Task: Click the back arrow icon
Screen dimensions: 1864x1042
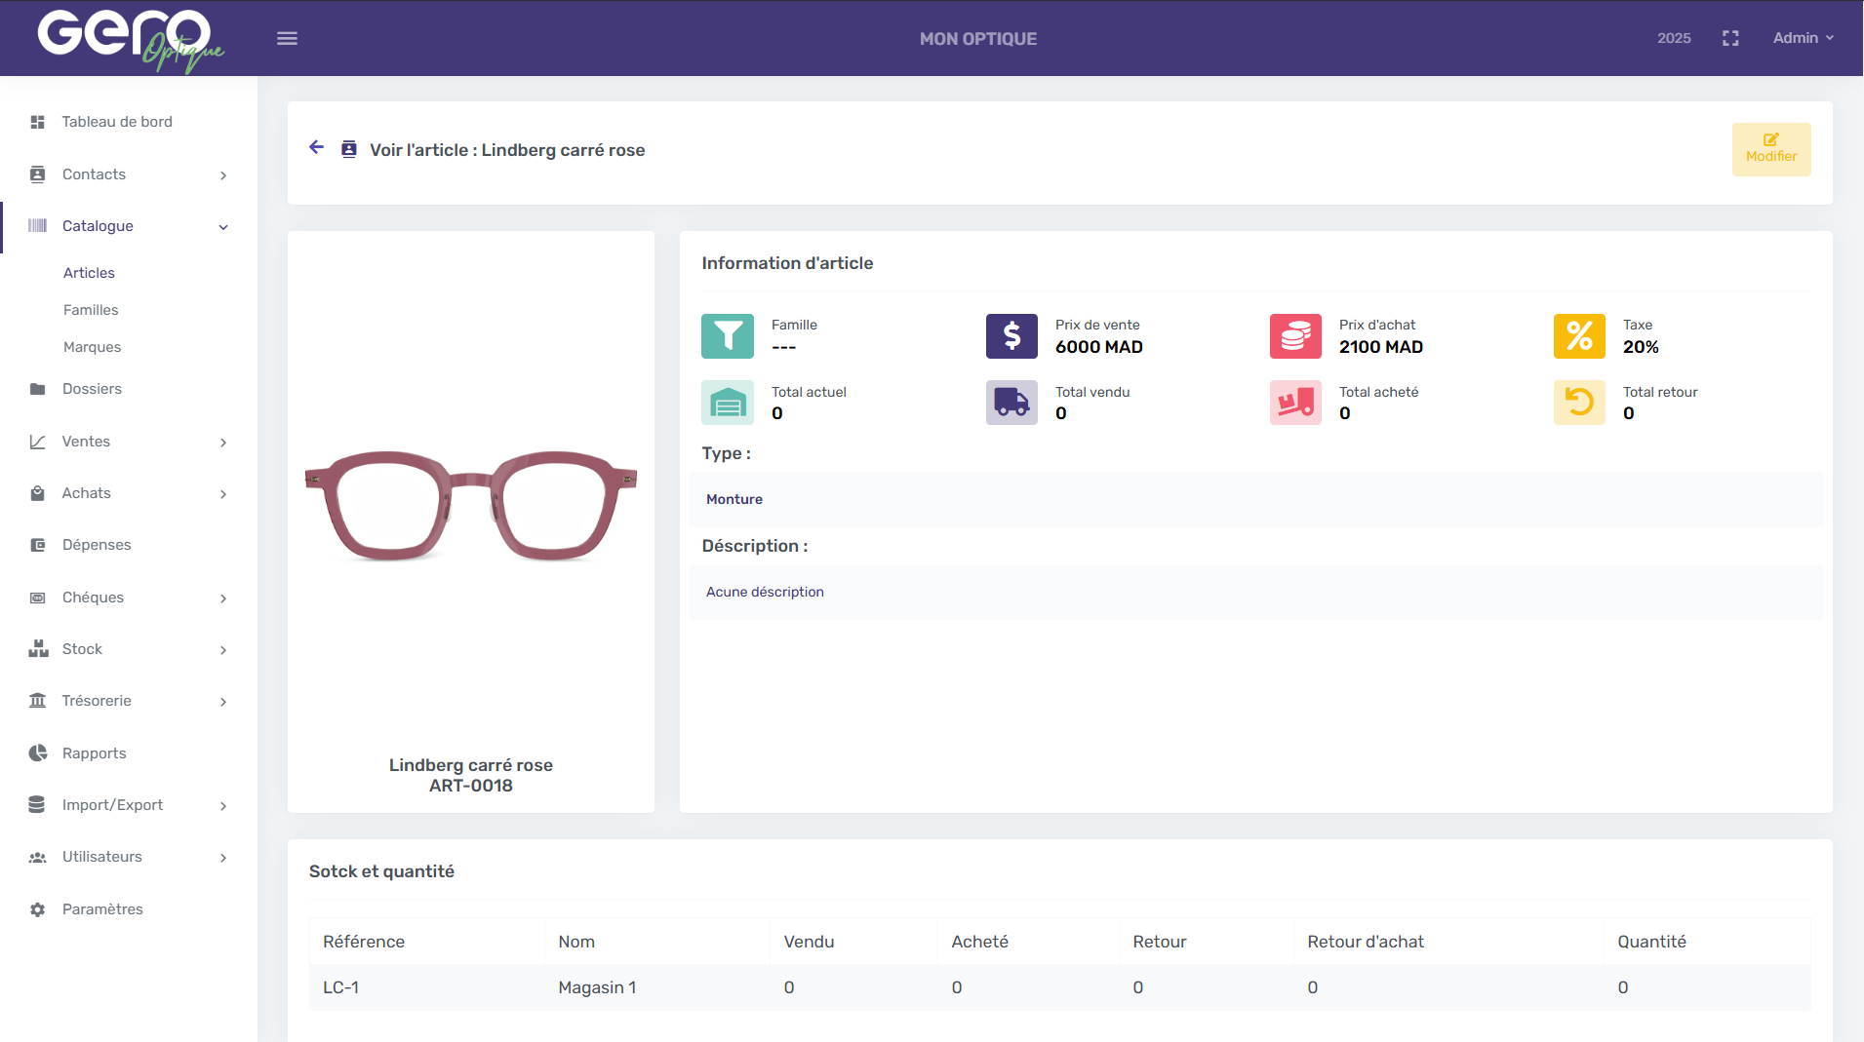Action: tap(316, 147)
